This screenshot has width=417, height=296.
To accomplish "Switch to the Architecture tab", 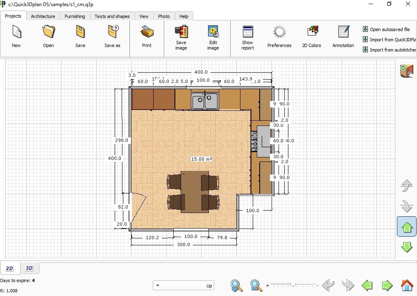I will tap(43, 16).
